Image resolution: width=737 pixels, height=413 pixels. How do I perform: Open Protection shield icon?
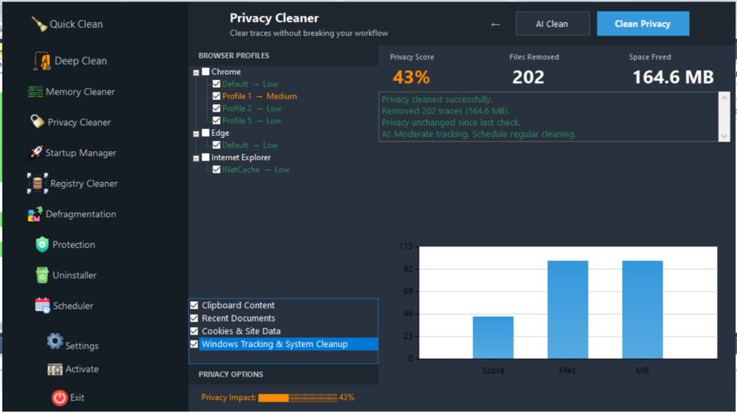(42, 244)
